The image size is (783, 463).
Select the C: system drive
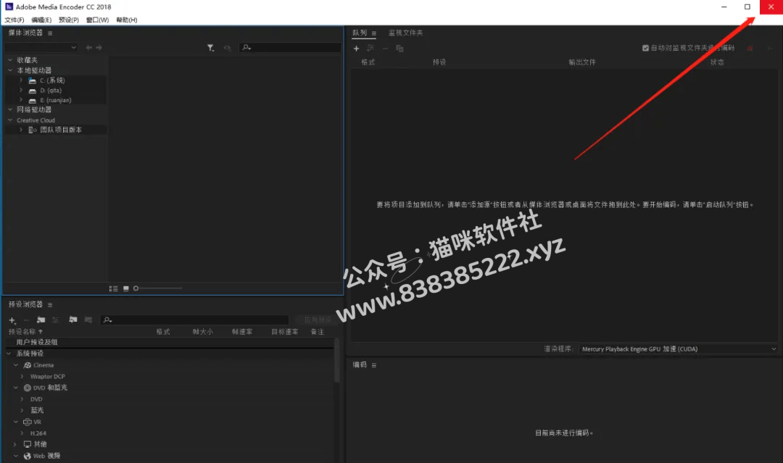pyautogui.click(x=52, y=80)
